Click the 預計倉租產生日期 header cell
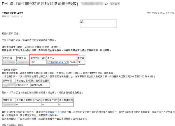 point(40,81)
